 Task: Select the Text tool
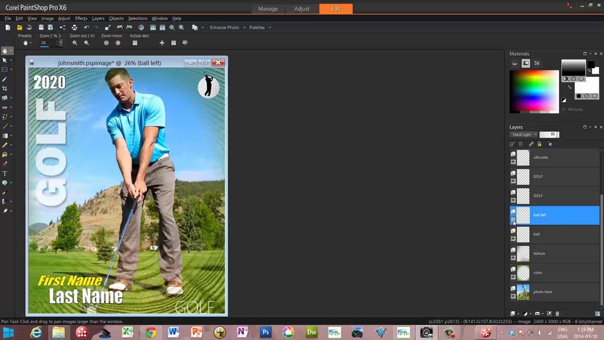point(5,173)
